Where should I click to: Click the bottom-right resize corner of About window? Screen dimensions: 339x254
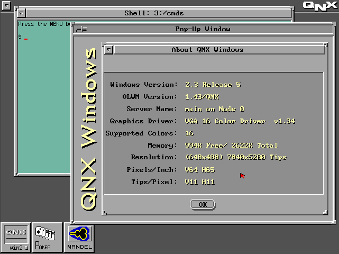click(325, 212)
